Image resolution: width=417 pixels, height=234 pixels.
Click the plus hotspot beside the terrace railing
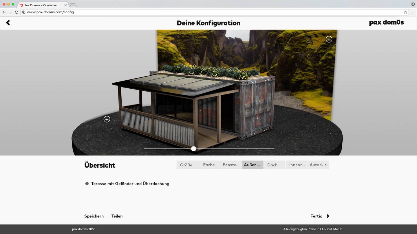tap(107, 119)
